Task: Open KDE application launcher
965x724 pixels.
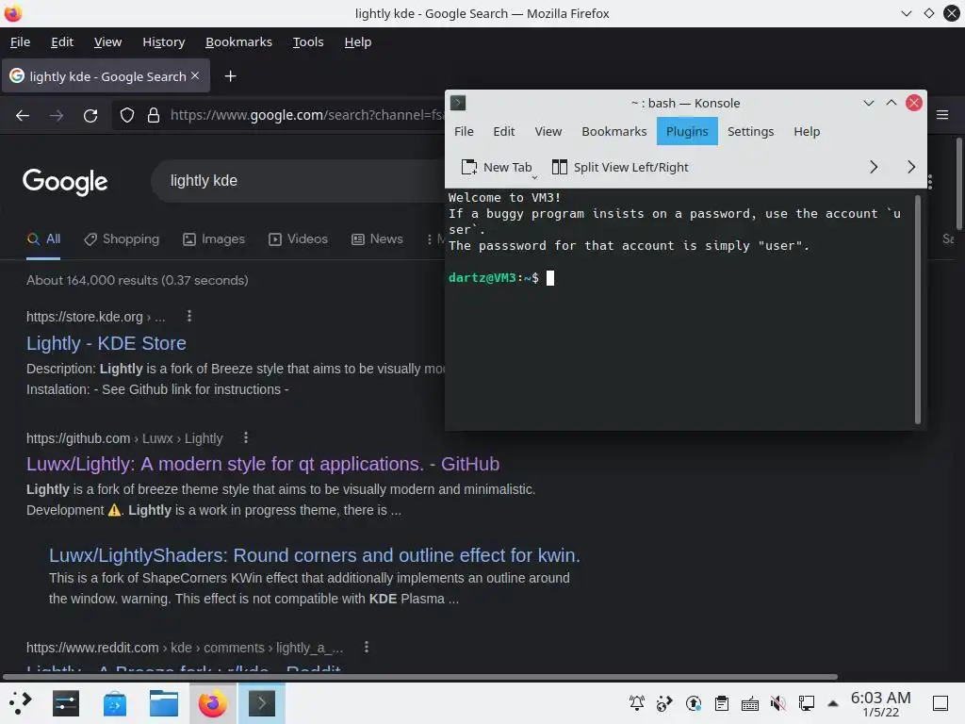Action: (20, 703)
